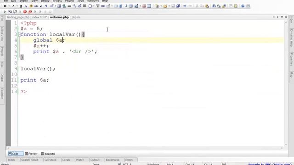This screenshot has width=294, height=165.
Task: Open the Project side panel
Action: [2, 51]
